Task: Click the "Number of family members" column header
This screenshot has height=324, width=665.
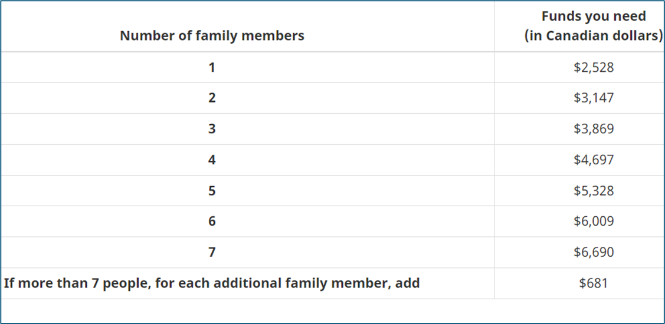Action: 212,36
